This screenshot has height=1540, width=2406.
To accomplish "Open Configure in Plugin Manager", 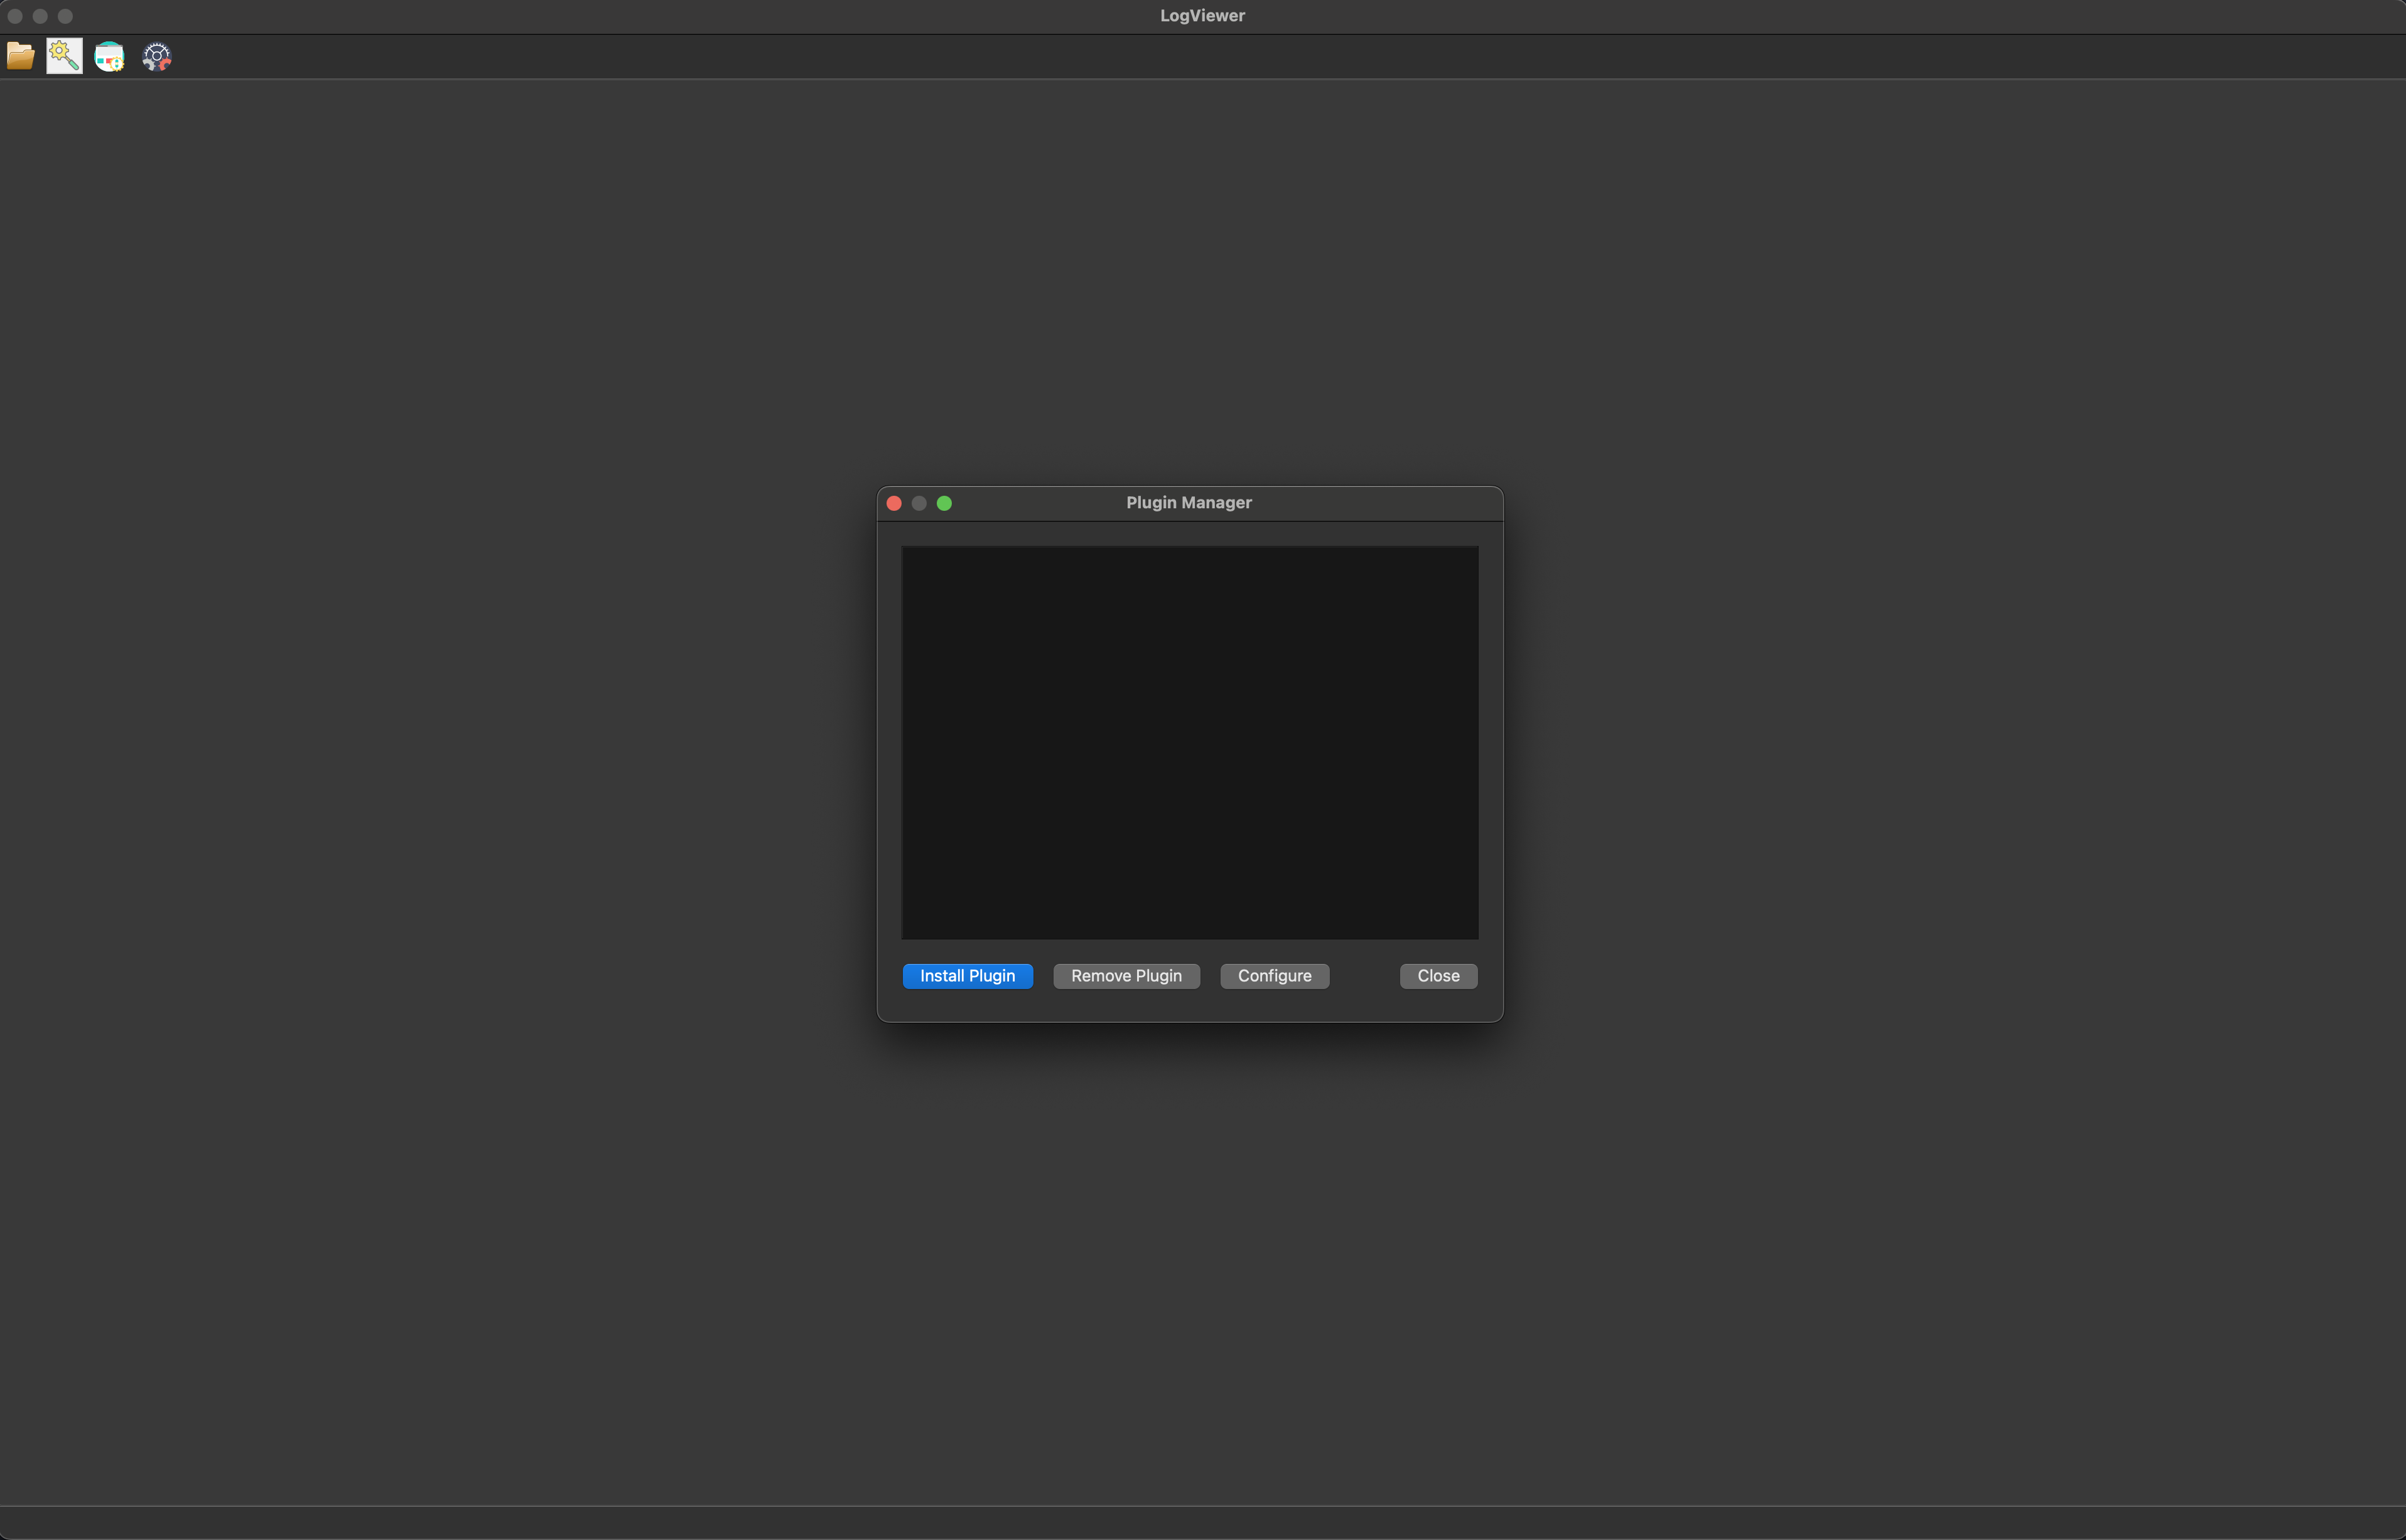I will tap(1275, 976).
